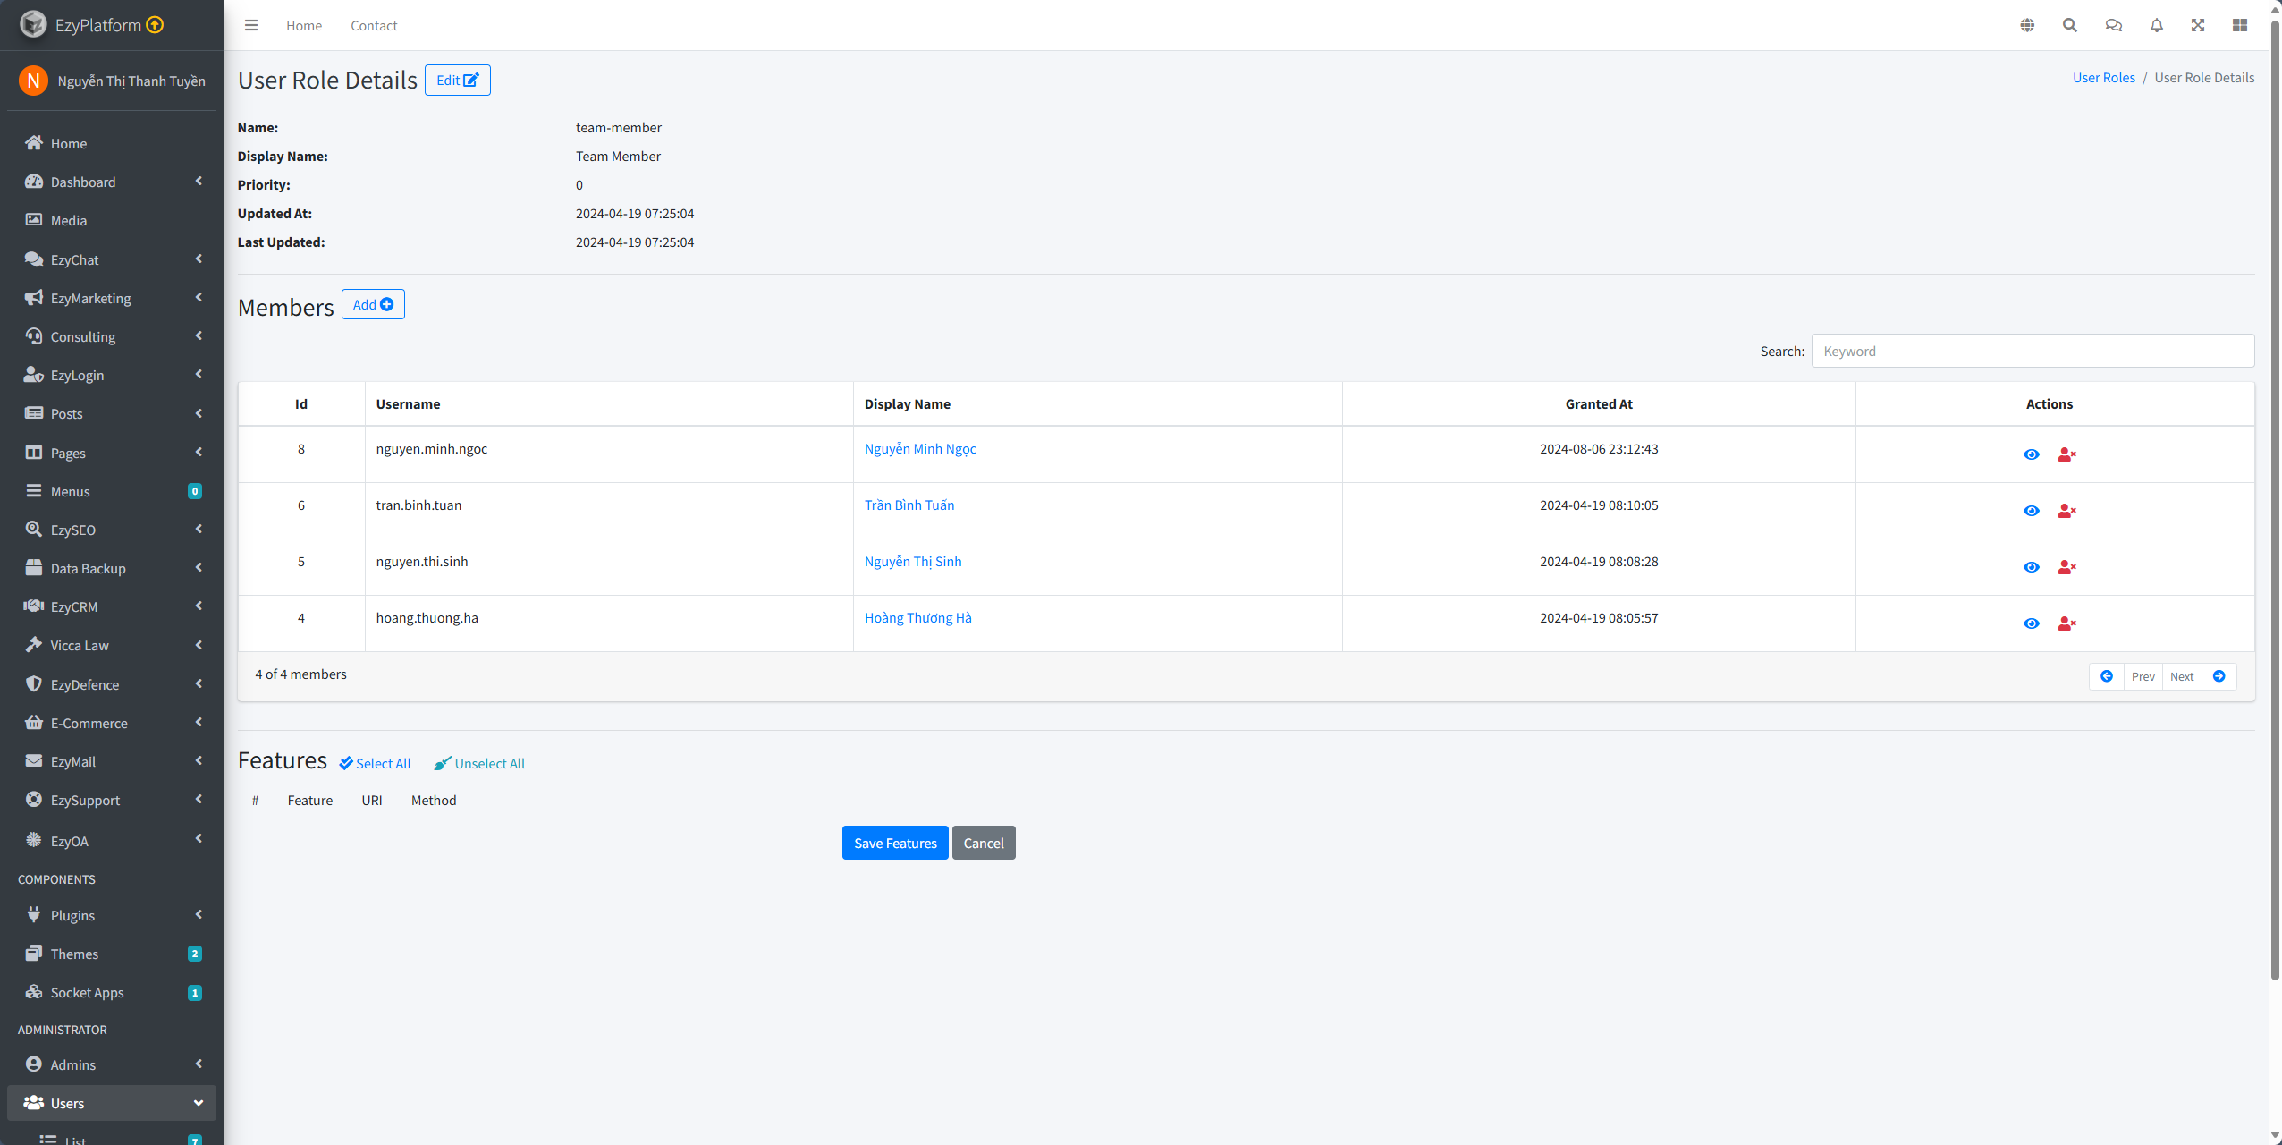Click the globe language icon in top bar
This screenshot has height=1145, width=2282.
click(2027, 25)
